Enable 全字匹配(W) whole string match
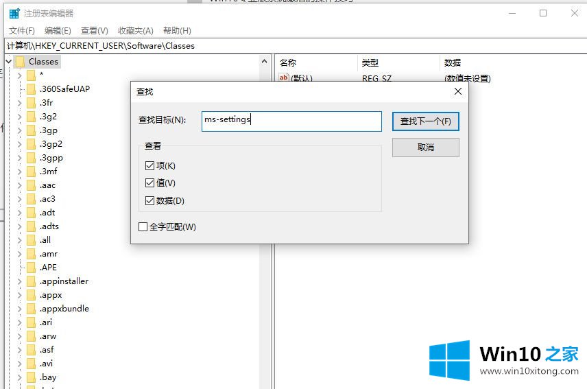 (143, 226)
